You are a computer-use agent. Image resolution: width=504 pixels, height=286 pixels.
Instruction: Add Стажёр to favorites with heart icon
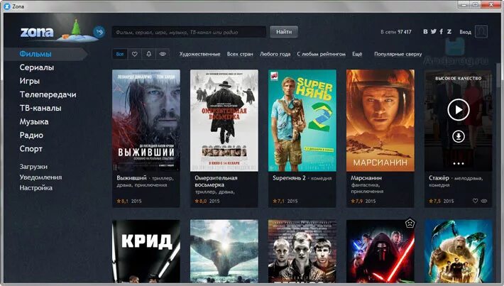tap(475, 201)
